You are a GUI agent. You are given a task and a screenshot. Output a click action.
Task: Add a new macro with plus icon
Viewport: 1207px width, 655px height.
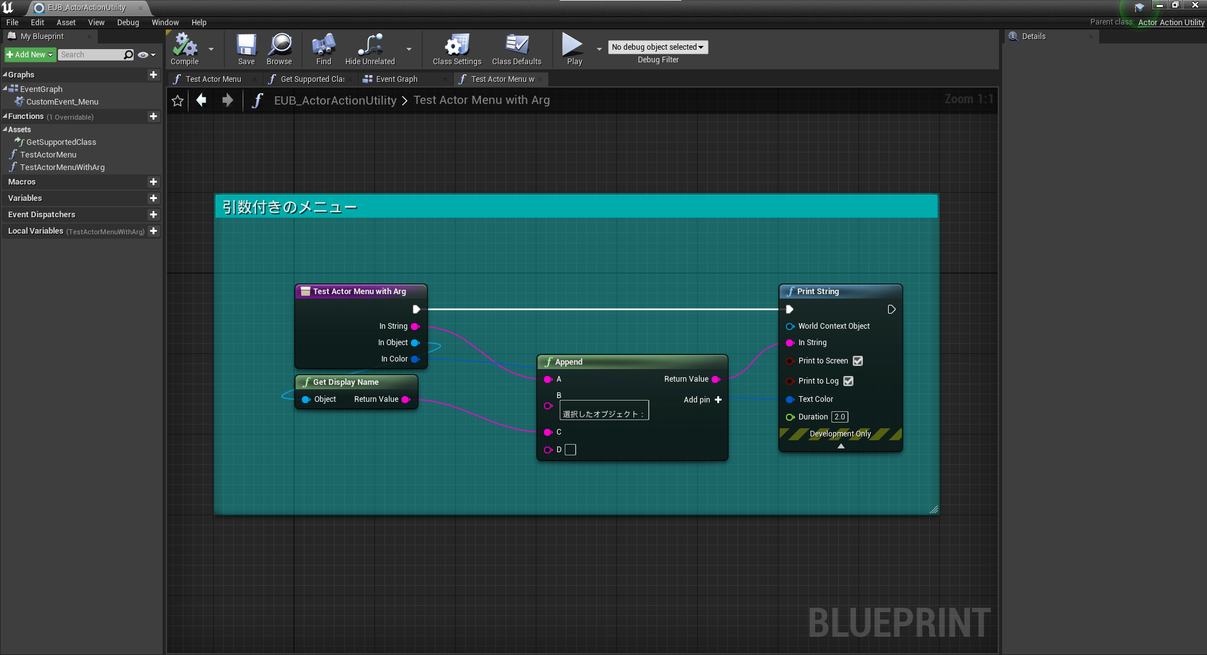point(153,182)
